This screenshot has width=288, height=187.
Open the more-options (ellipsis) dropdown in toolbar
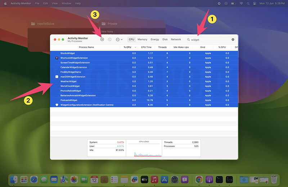(x=119, y=40)
